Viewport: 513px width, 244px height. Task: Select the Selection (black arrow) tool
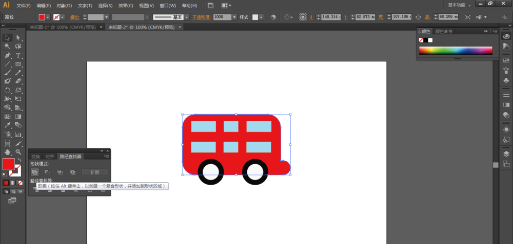click(8, 37)
